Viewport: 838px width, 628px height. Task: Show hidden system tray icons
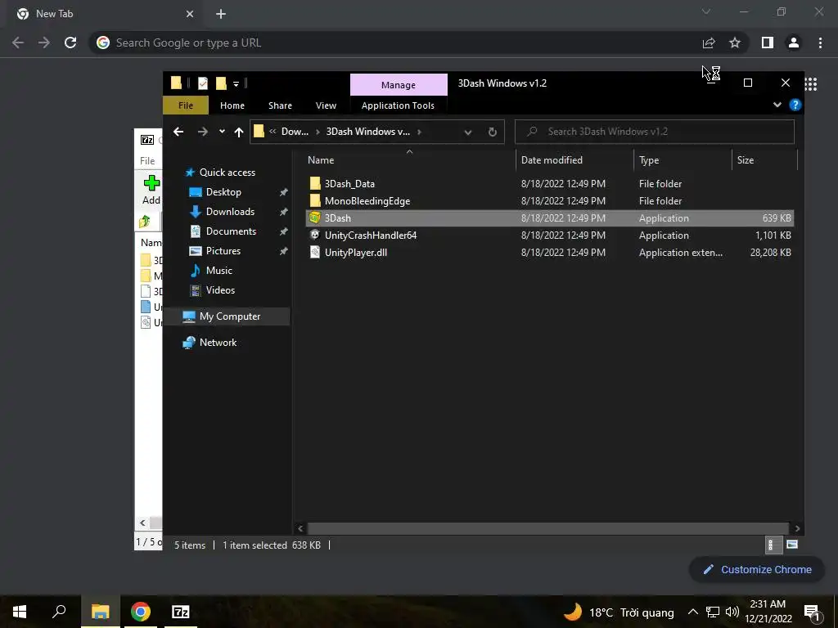coord(692,612)
